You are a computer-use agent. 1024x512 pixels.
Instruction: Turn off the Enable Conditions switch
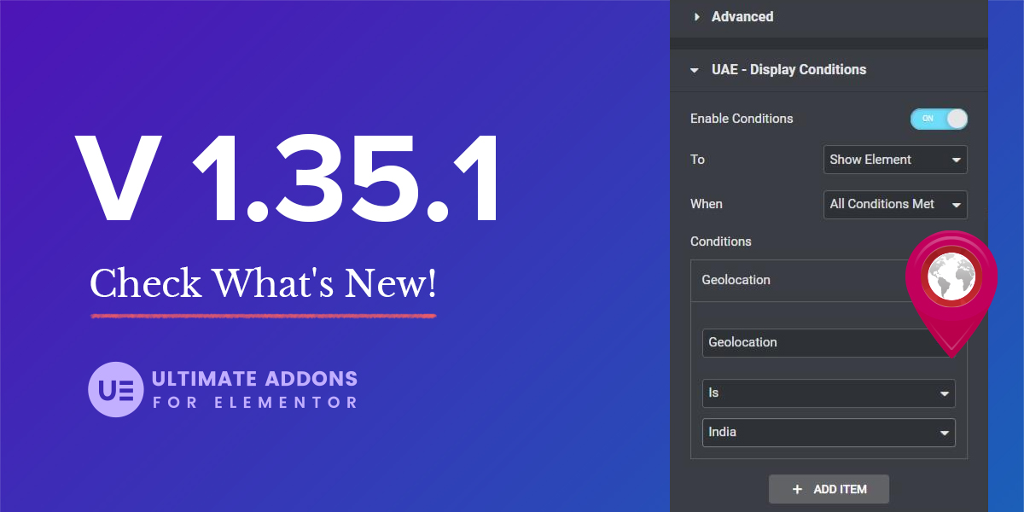pos(939,119)
